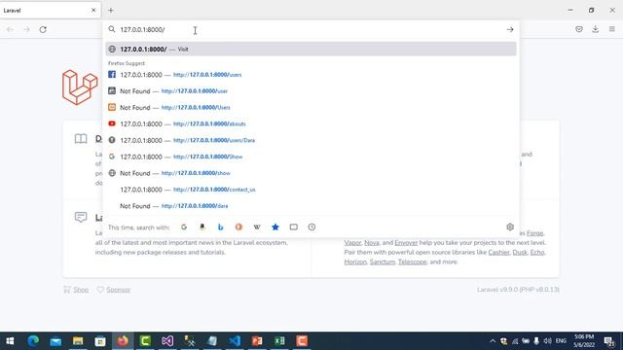This screenshot has width=623, height=350.
Task: Click the Echo link
Action: click(537, 252)
